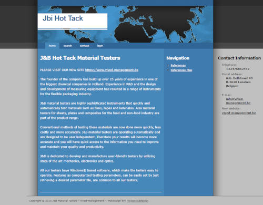Viewport: 263px width, 205px height.
Task: Open the login tab
Action: (x=100, y=46)
